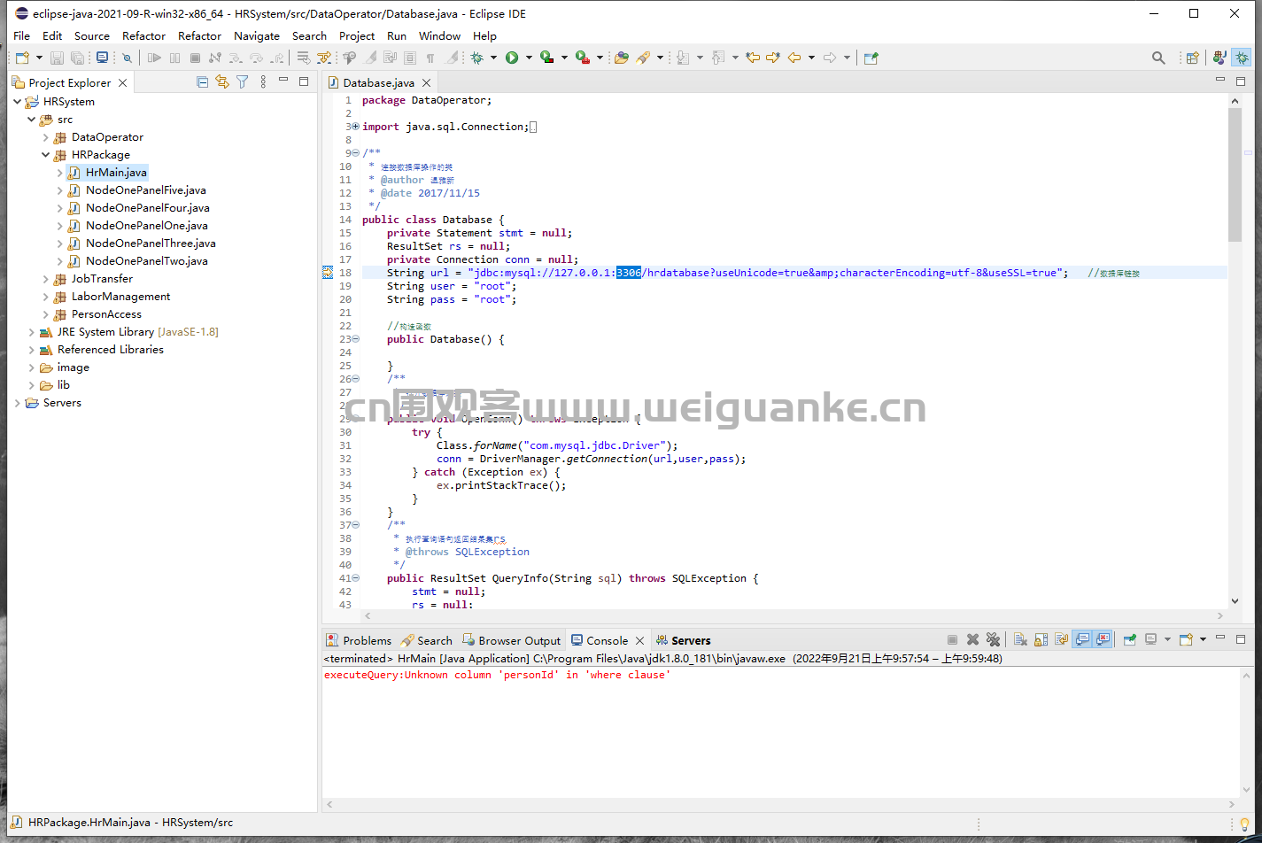Collapse the HRPackage package

46,155
